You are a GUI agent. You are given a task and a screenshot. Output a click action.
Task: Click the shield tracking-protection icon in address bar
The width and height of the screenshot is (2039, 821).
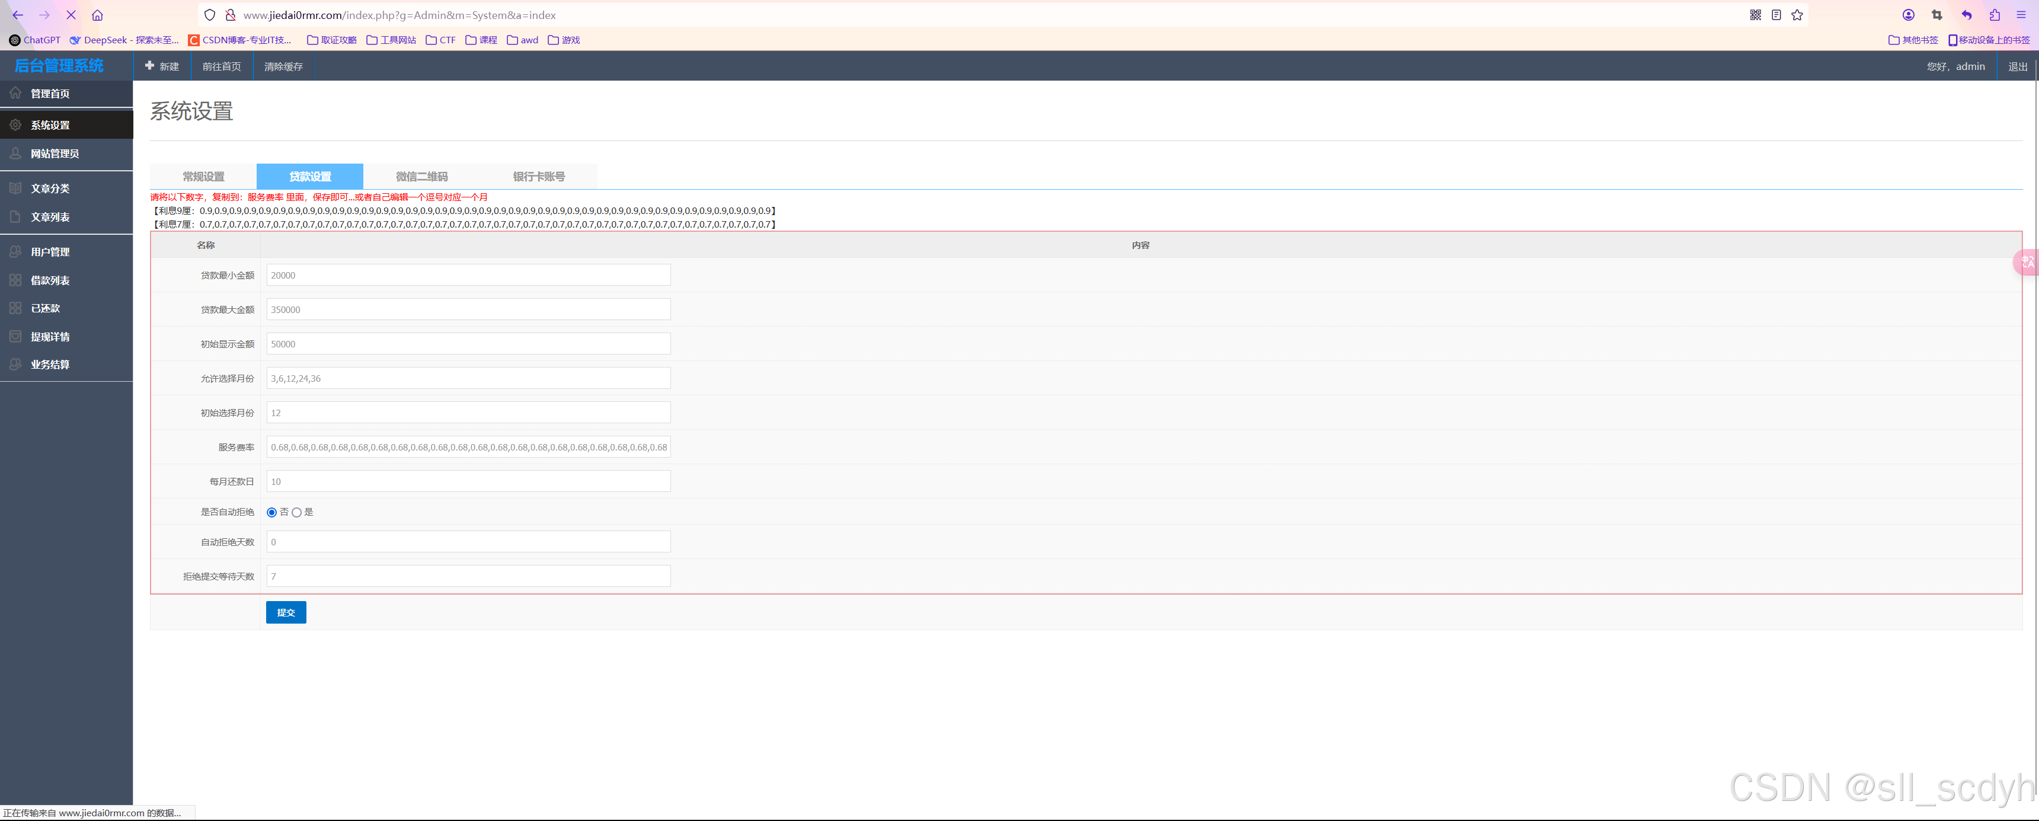pyautogui.click(x=210, y=15)
